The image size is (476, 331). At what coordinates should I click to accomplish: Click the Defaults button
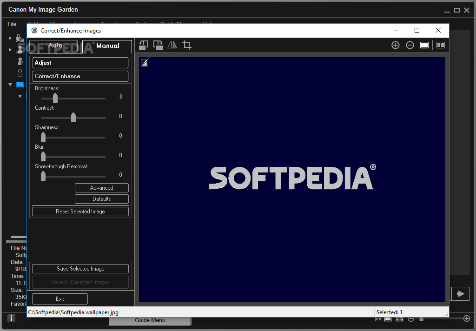tap(102, 199)
